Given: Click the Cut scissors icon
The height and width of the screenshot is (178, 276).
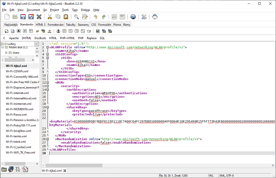Looking at the screenshot, I should [x=49, y=17].
